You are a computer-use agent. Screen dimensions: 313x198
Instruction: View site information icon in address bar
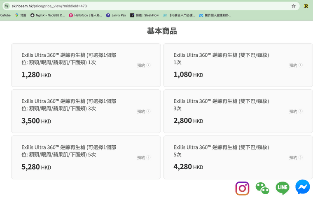click(x=7, y=6)
